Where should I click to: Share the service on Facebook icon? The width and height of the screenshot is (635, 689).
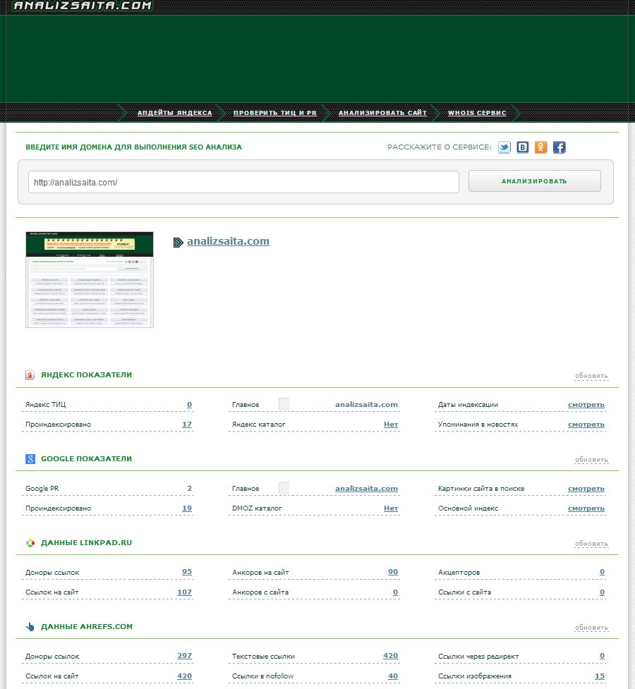click(x=559, y=147)
